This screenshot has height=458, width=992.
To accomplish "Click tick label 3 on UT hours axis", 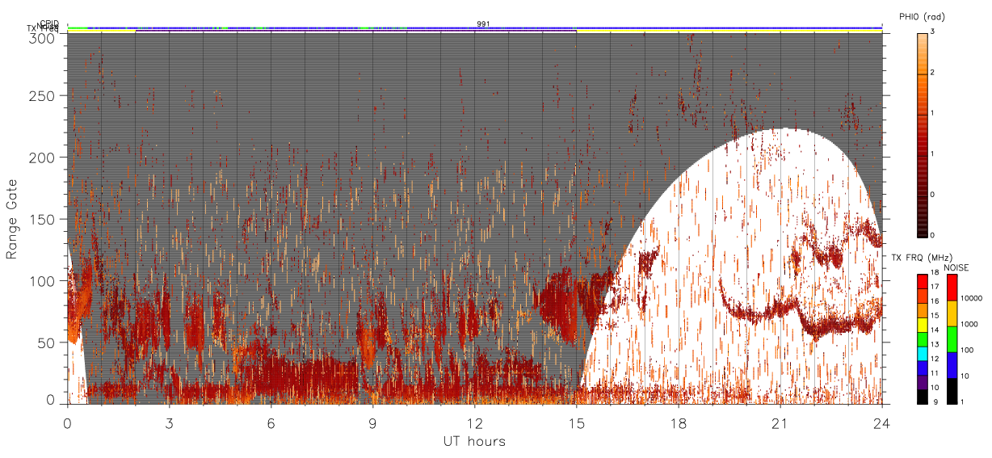I will [169, 422].
